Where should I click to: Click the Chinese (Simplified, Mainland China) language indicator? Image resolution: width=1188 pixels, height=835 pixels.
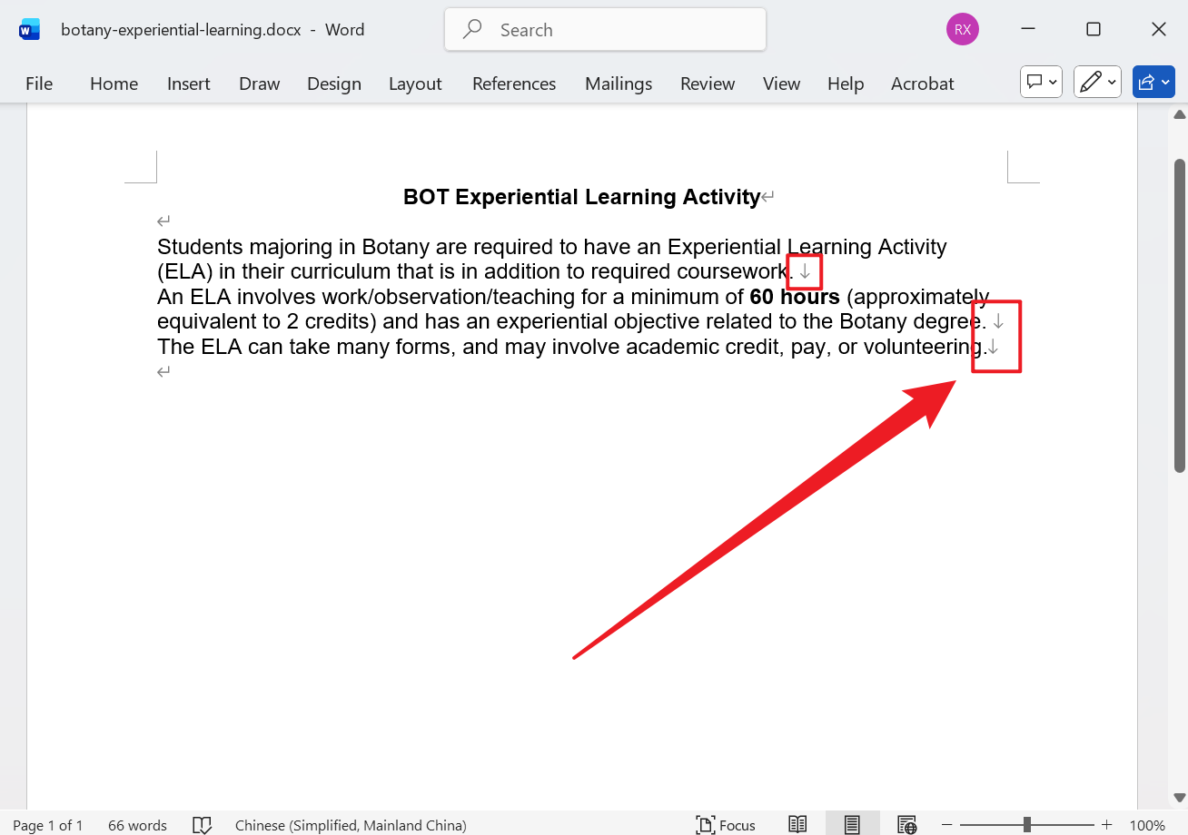tap(351, 825)
